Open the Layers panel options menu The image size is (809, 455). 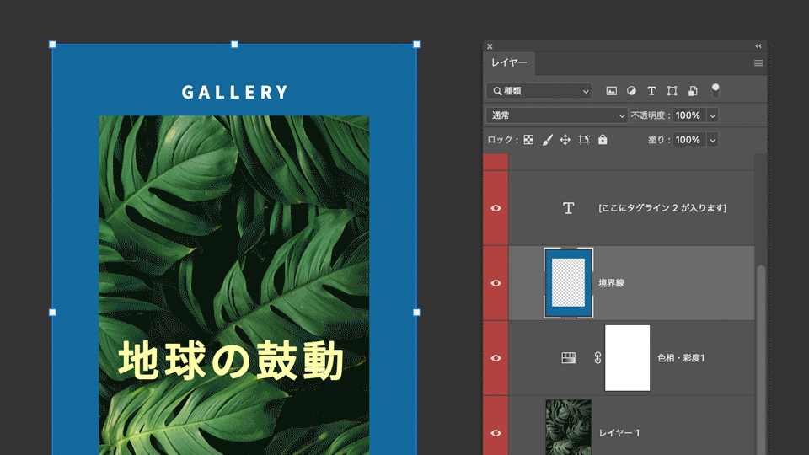pos(758,63)
